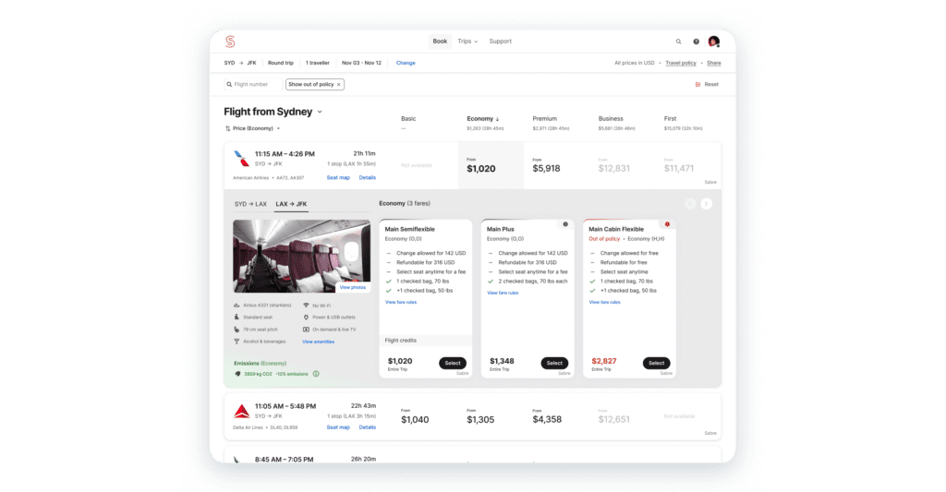Click the red S logo
Image resolution: width=946 pixels, height=492 pixels.
pyautogui.click(x=230, y=42)
